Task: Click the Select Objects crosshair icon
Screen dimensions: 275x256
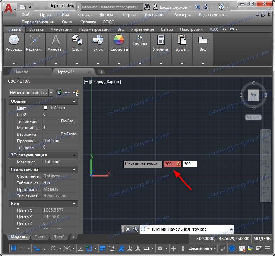Action: point(67,93)
